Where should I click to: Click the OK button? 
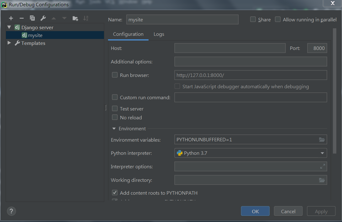point(255,211)
